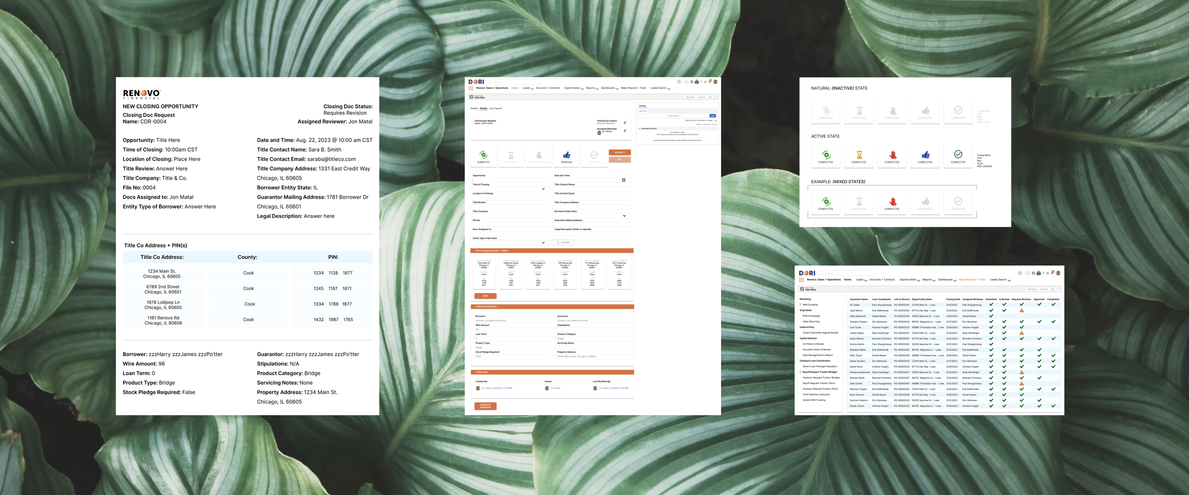Click the green circular check icon in Active State row

click(826, 155)
